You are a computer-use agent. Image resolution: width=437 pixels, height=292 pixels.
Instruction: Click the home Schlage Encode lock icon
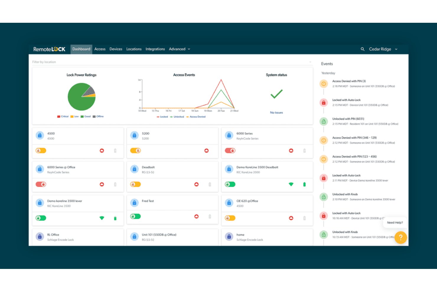coord(229,236)
